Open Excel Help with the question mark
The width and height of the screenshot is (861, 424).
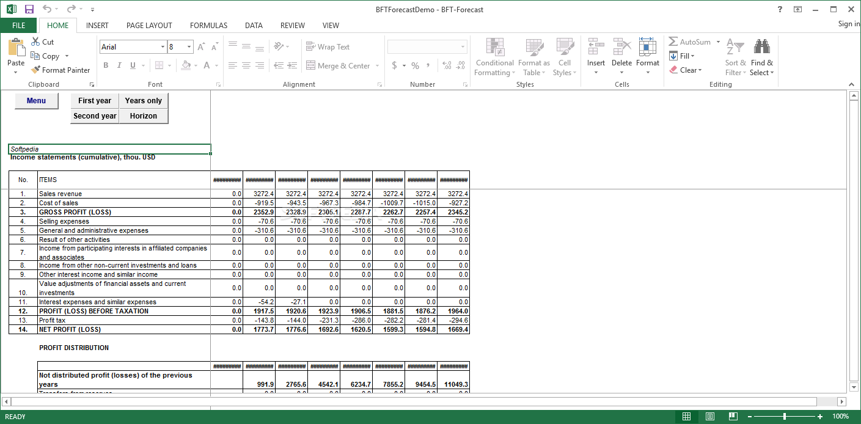780,9
